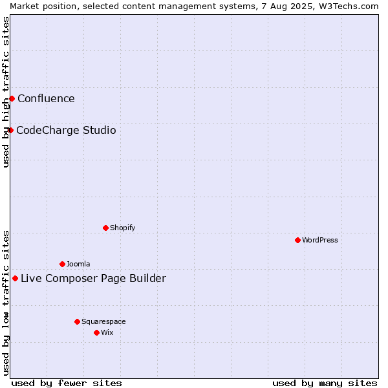
Task: Click the Wix red marker
Action: click(x=97, y=332)
